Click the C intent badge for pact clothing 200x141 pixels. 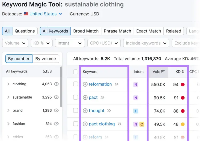coord(142,124)
